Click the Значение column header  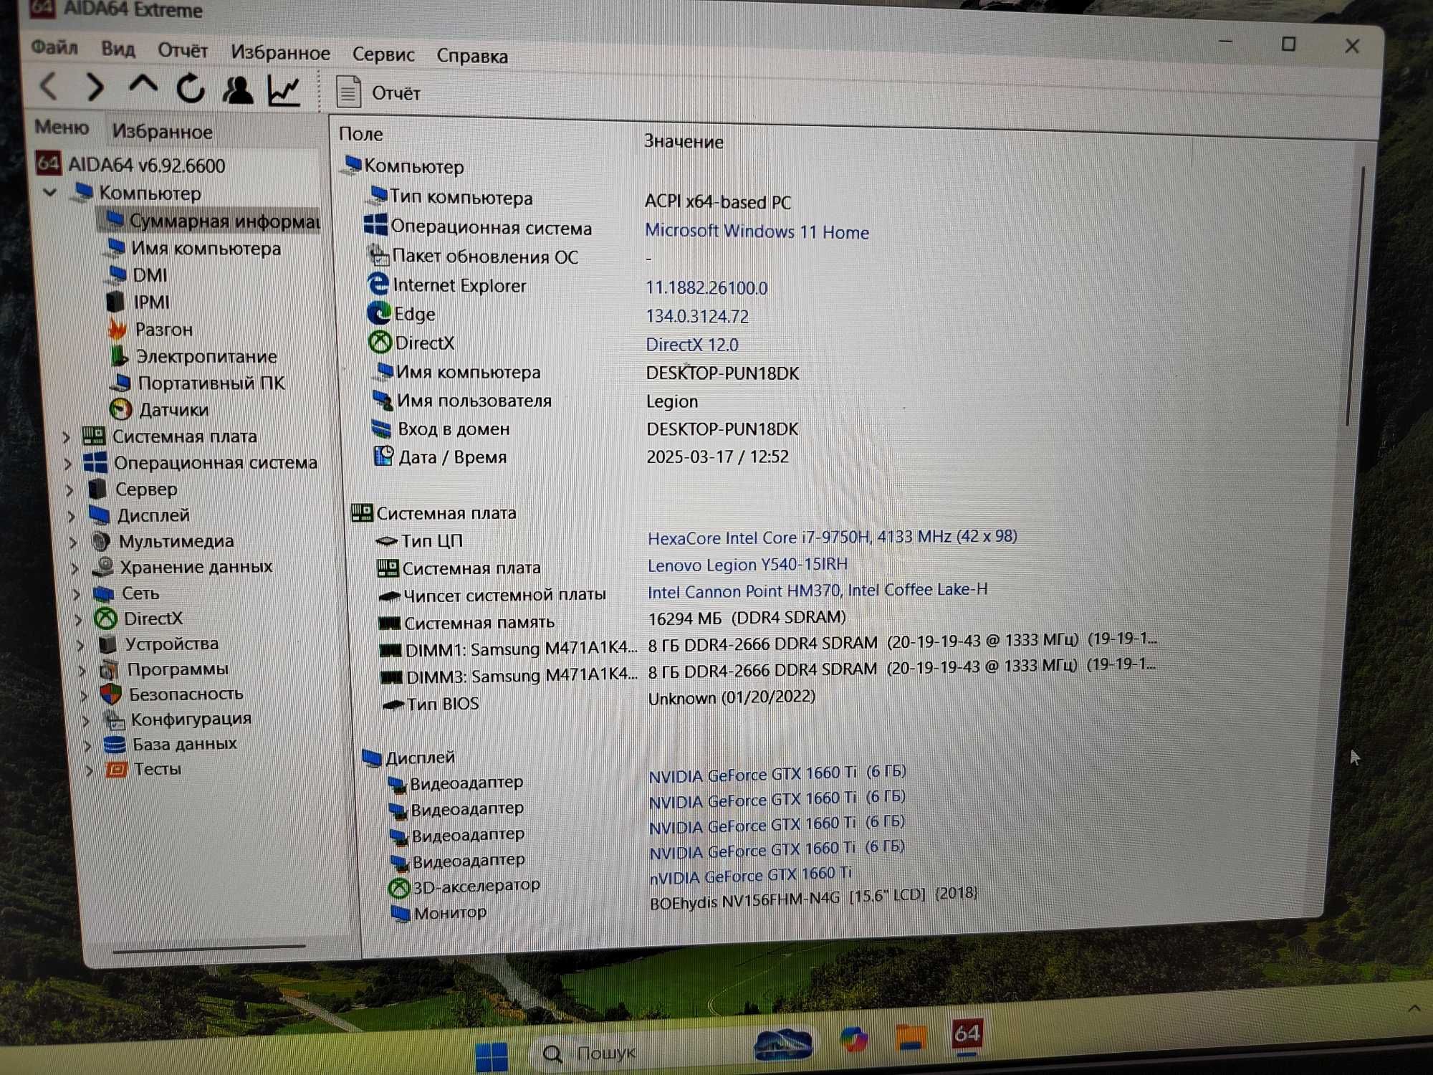(x=684, y=142)
